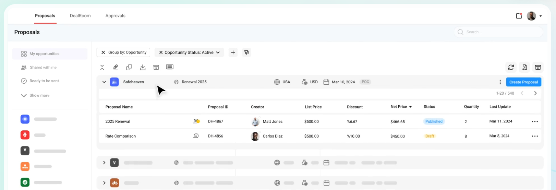Click the archive box toolbar icon
The image size is (556, 190).
click(156, 67)
